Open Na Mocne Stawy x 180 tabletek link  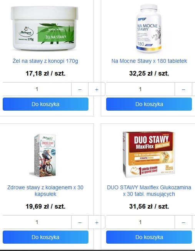click(149, 61)
